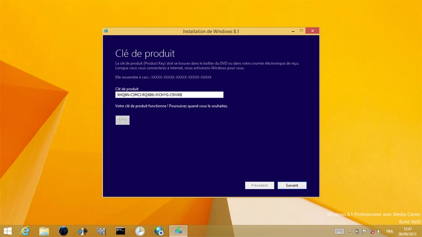Click the on-screen keyboard icon in the installer
The width and height of the screenshot is (422, 237).
click(122, 120)
